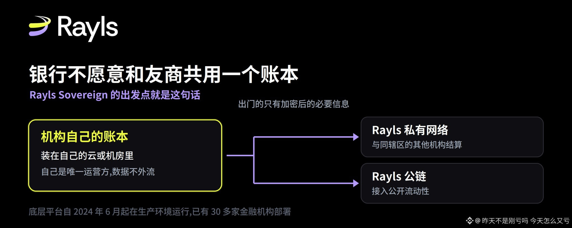Viewport: 572px width, 228px height.
Task: Click the Binance logo icon in the watermark
Action: coord(469,221)
